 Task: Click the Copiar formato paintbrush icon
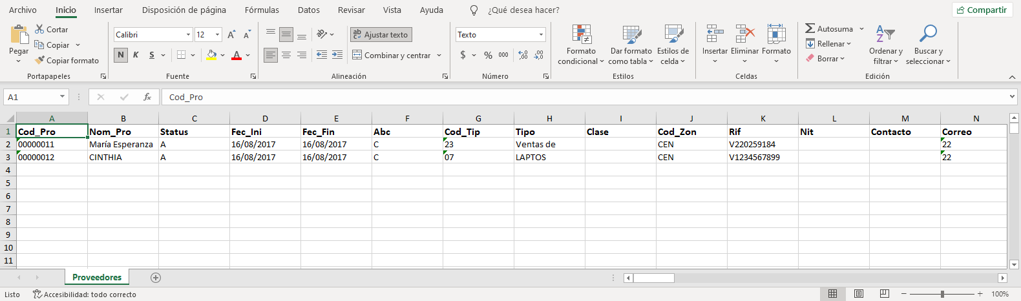coord(40,60)
